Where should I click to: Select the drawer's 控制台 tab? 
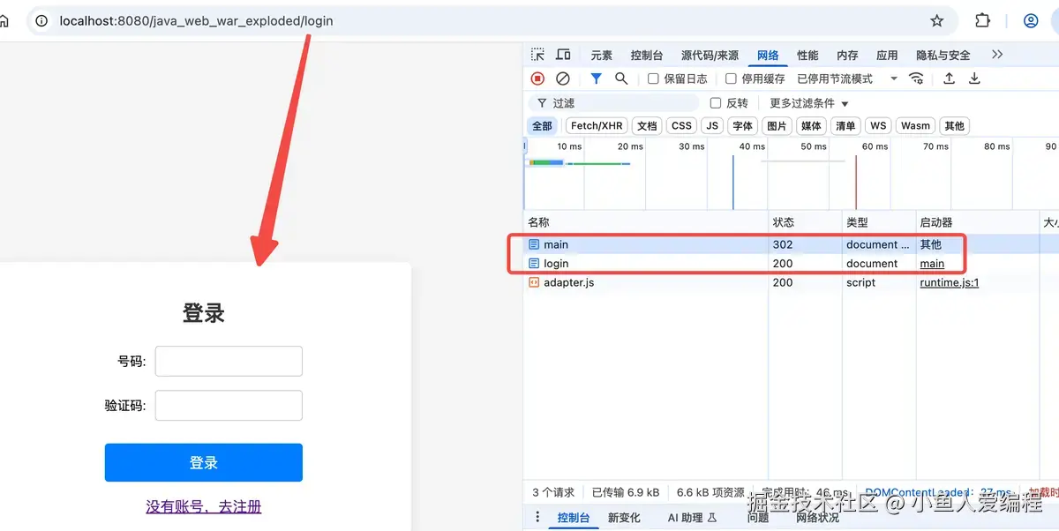click(574, 518)
